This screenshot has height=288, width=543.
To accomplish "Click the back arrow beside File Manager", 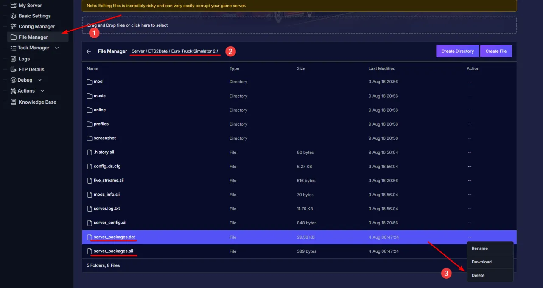I will 89,51.
